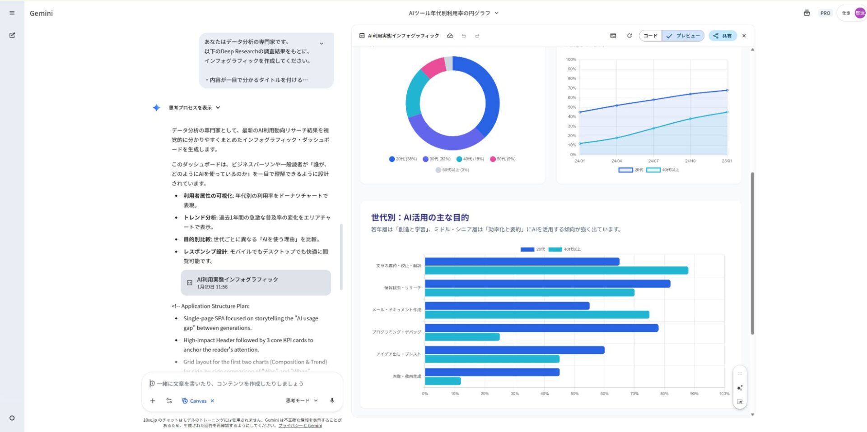This screenshot has width=867, height=432.
Task: Click the 共有 share button
Action: tap(722, 36)
